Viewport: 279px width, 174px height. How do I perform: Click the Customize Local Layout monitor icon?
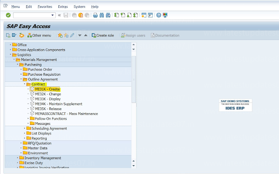pyautogui.click(x=165, y=15)
